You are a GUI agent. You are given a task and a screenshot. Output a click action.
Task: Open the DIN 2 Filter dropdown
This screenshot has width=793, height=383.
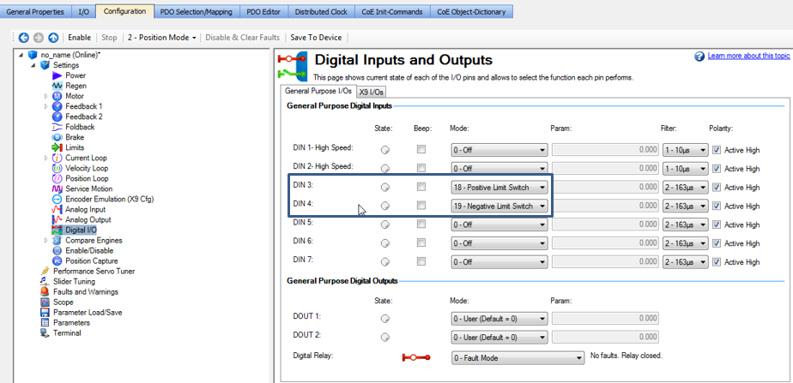(685, 169)
